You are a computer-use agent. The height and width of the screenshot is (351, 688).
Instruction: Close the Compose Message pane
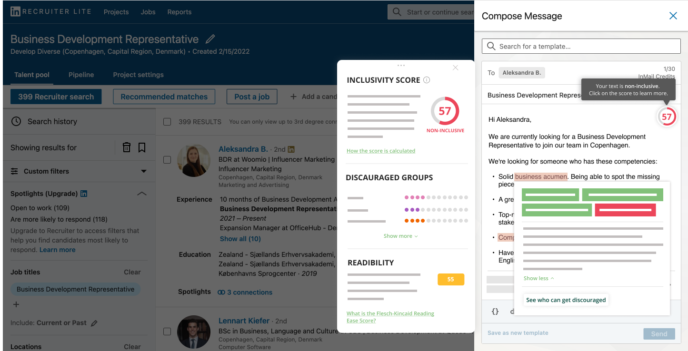tap(673, 16)
